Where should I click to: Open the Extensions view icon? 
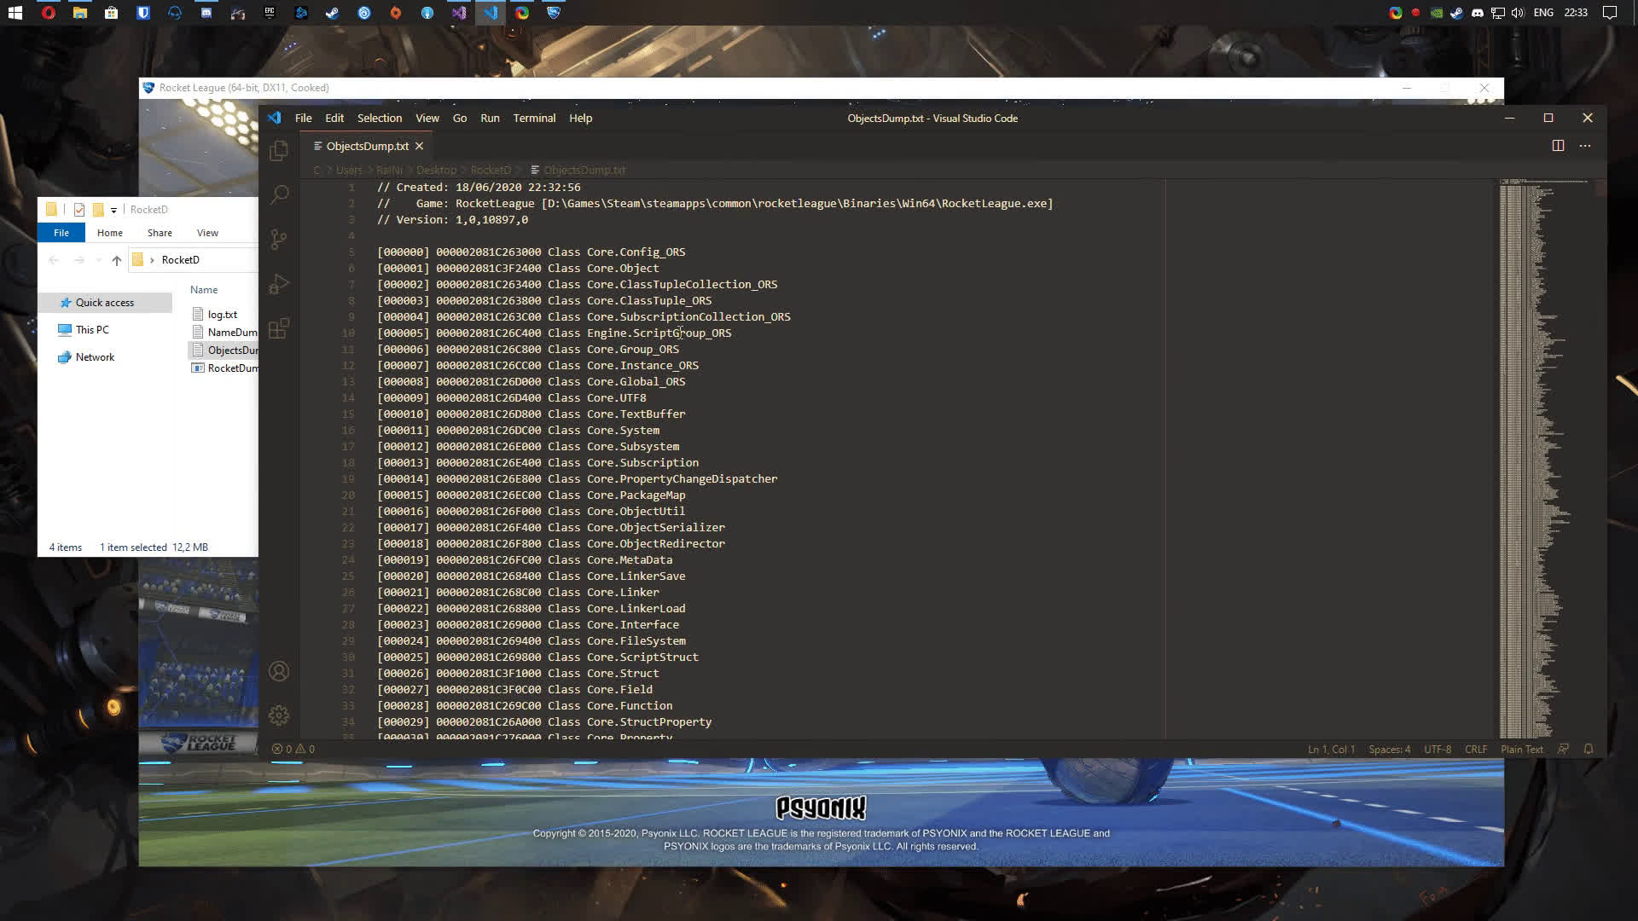tap(278, 327)
